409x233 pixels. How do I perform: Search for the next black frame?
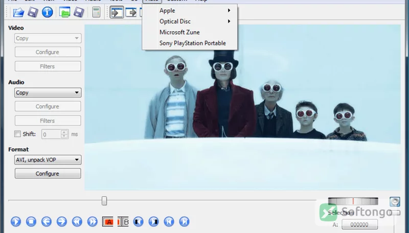[x=154, y=222]
